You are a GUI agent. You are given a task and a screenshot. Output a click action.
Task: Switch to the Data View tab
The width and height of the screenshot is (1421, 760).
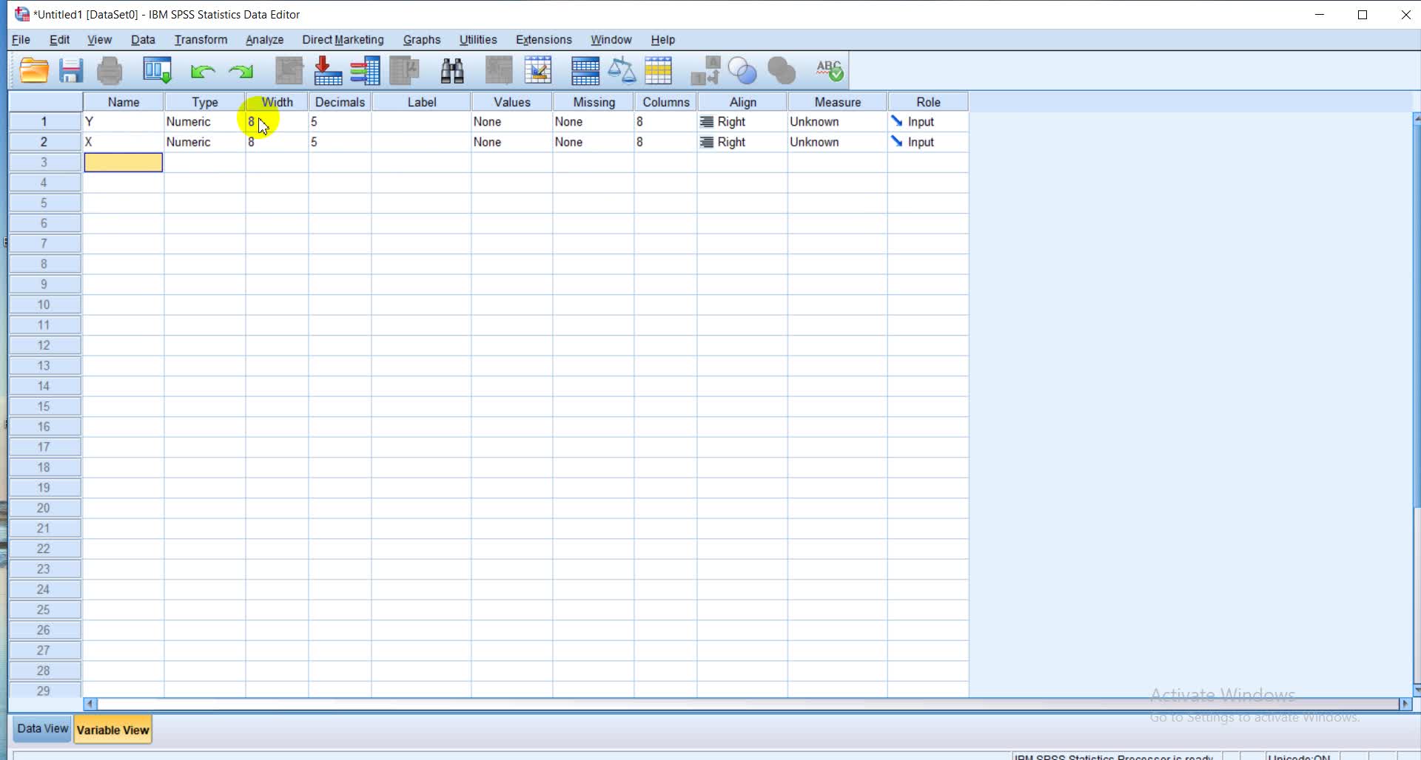coord(42,729)
